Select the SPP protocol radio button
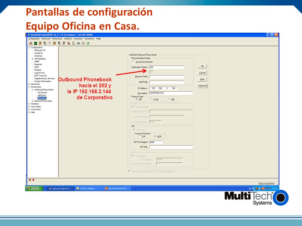Viewport: 302px width, 226px height. point(169,100)
